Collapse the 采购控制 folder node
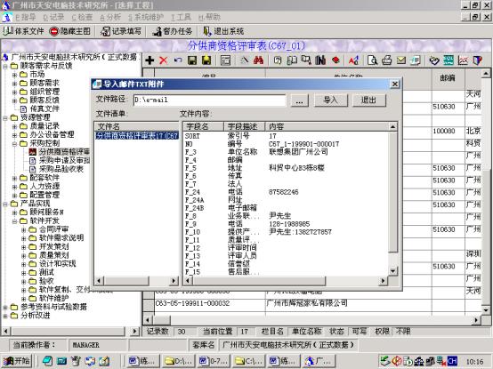The image size is (493, 369). (14, 144)
